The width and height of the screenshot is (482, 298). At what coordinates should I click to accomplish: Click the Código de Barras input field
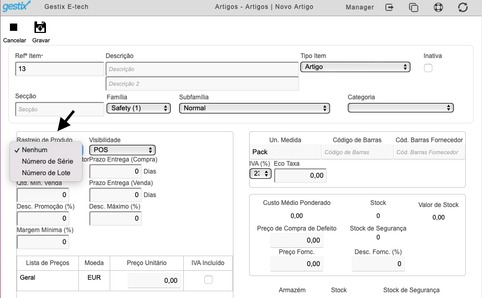[x=357, y=152]
